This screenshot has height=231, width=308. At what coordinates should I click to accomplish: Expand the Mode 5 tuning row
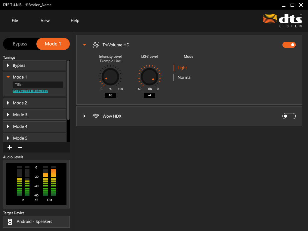pos(8,138)
